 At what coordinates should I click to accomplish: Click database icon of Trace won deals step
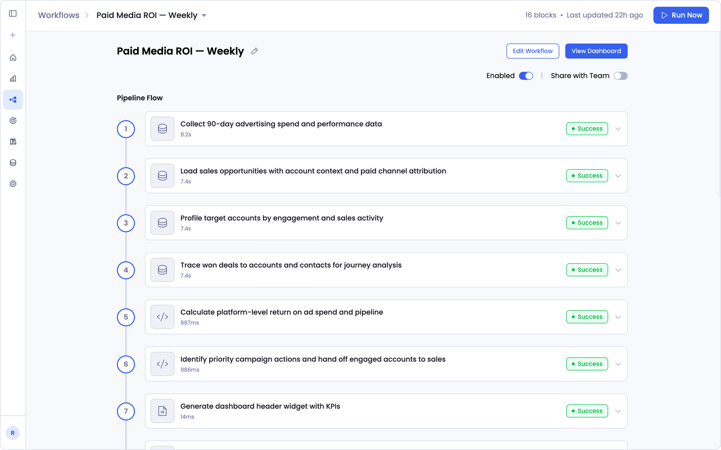162,270
